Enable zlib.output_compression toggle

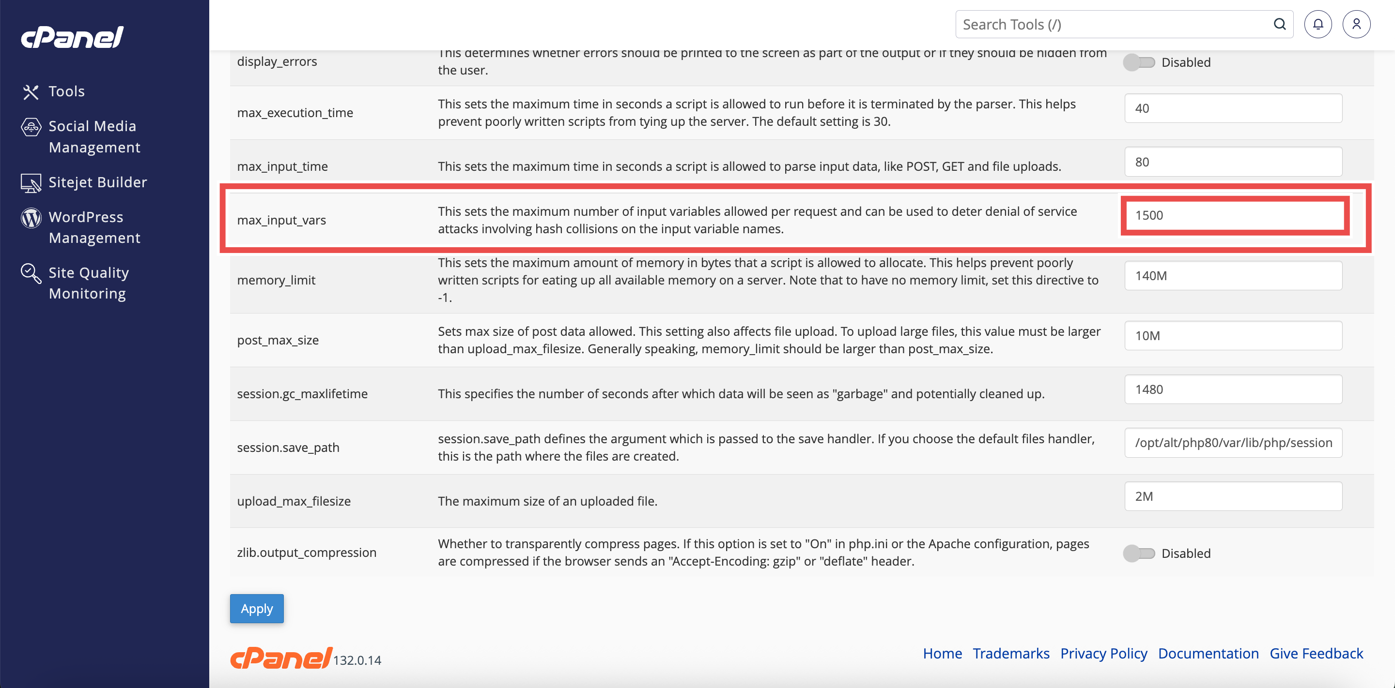[x=1139, y=553]
